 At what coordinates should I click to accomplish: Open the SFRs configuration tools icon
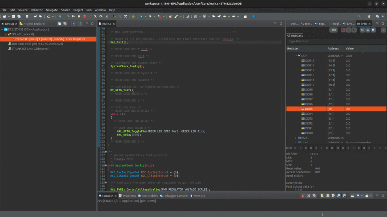click(x=362, y=30)
